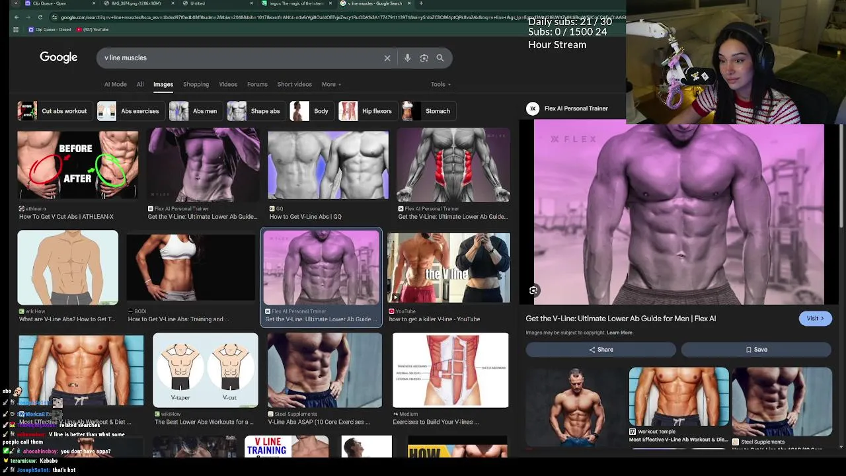Open the wikiHow What are V-Line Abs thumbnail

coord(68,268)
